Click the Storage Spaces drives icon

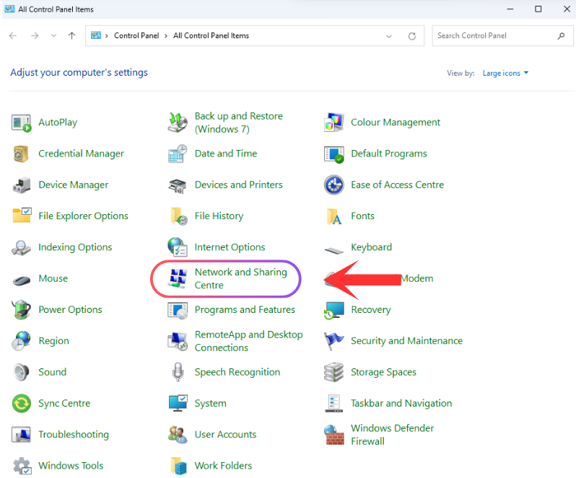(x=334, y=372)
